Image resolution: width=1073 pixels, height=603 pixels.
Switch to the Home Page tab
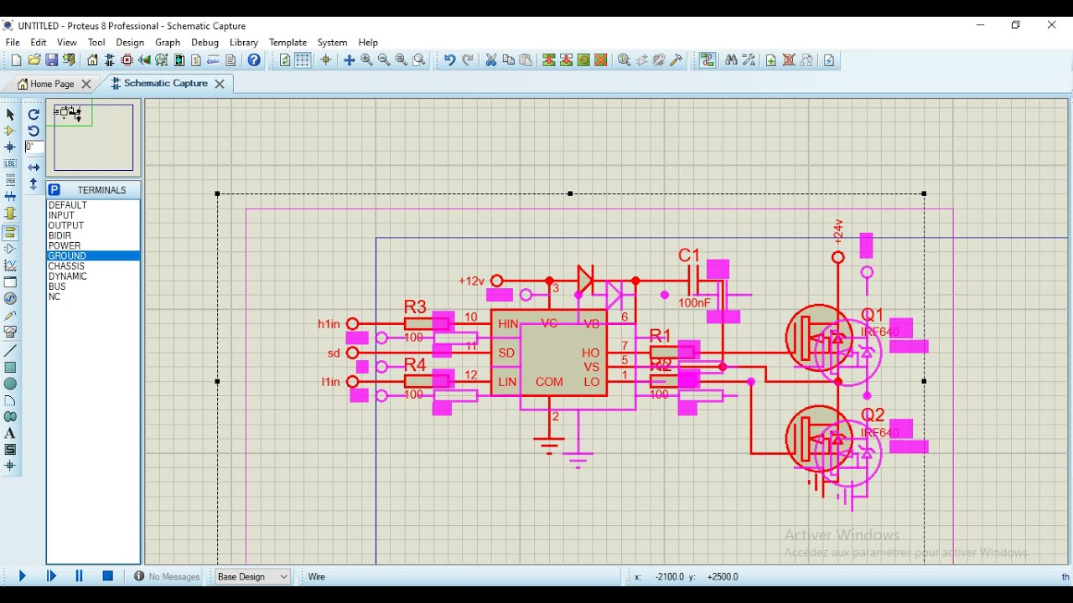click(54, 84)
